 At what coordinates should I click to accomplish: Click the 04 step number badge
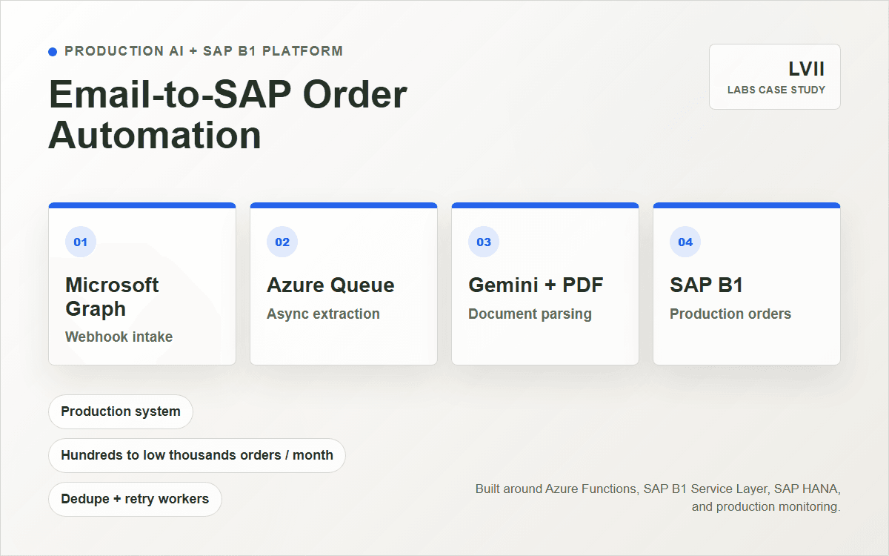click(685, 242)
